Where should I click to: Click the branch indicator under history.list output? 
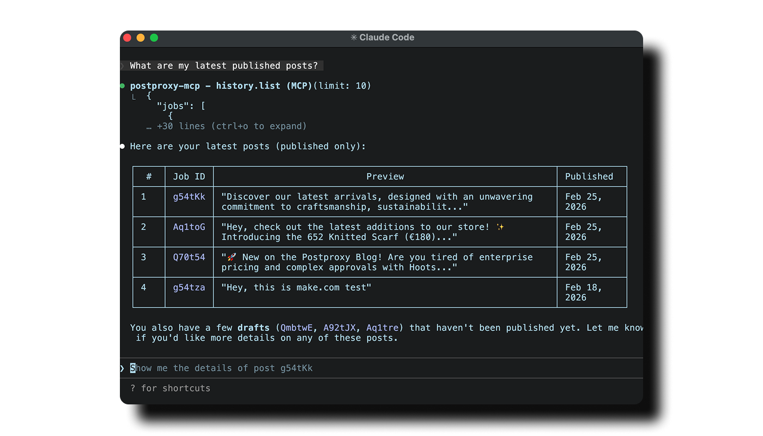134,96
